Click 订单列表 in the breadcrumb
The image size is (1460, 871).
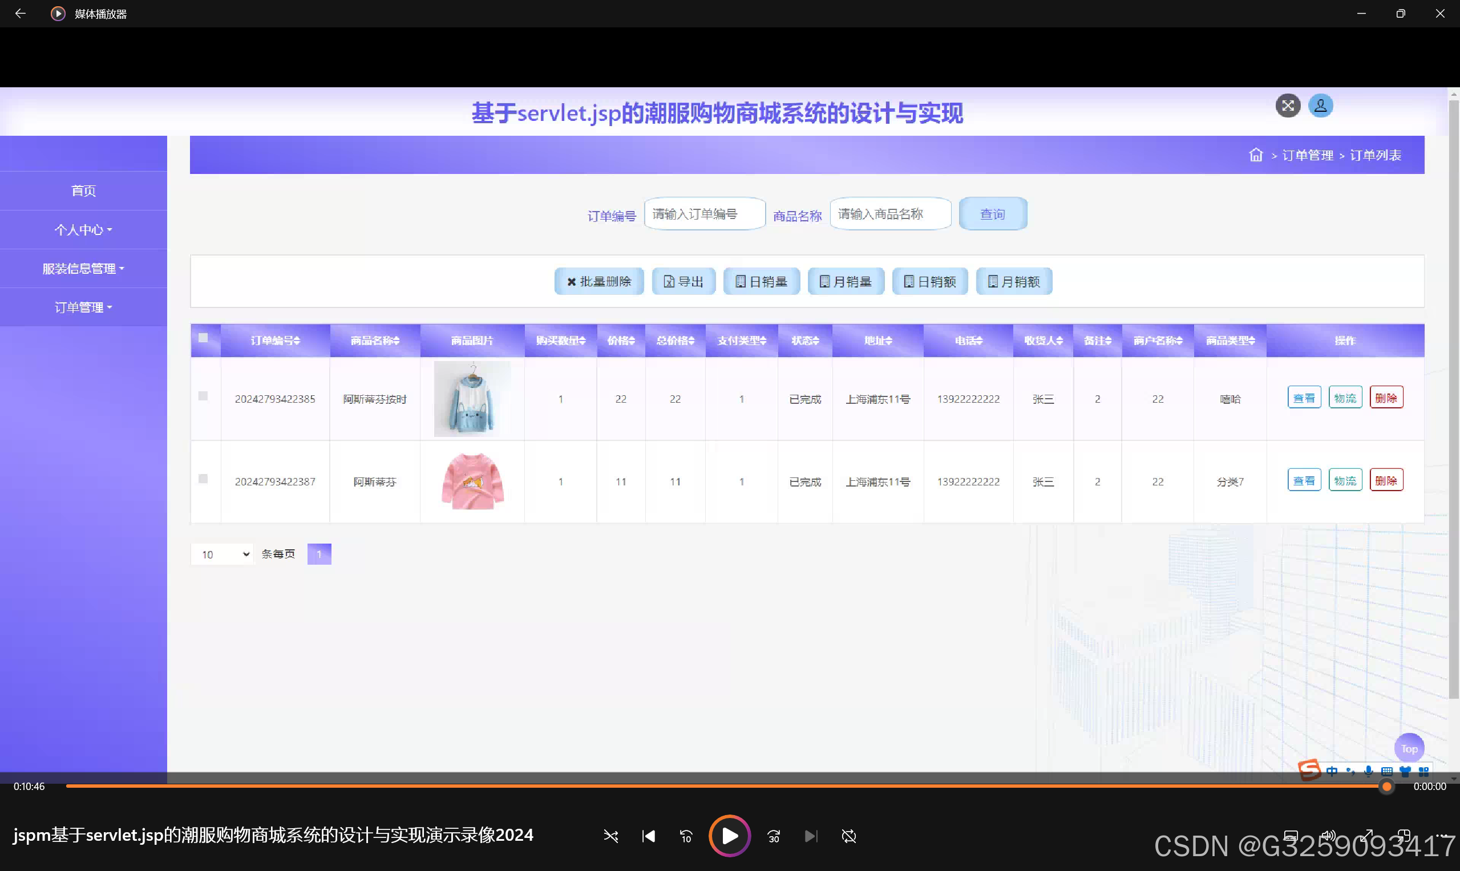1376,155
